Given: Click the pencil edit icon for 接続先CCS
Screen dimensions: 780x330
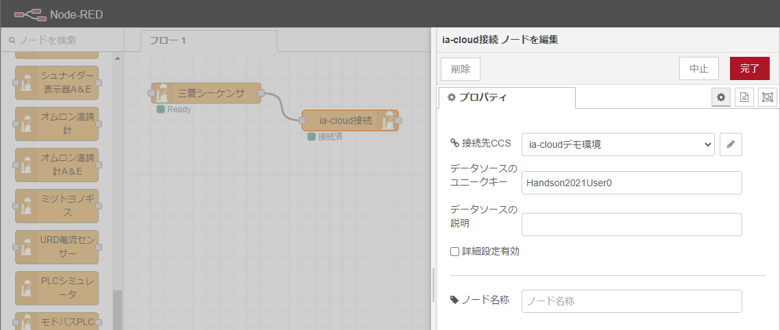Looking at the screenshot, I should [x=731, y=144].
